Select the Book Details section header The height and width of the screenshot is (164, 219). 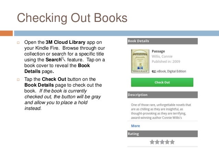point(162,41)
